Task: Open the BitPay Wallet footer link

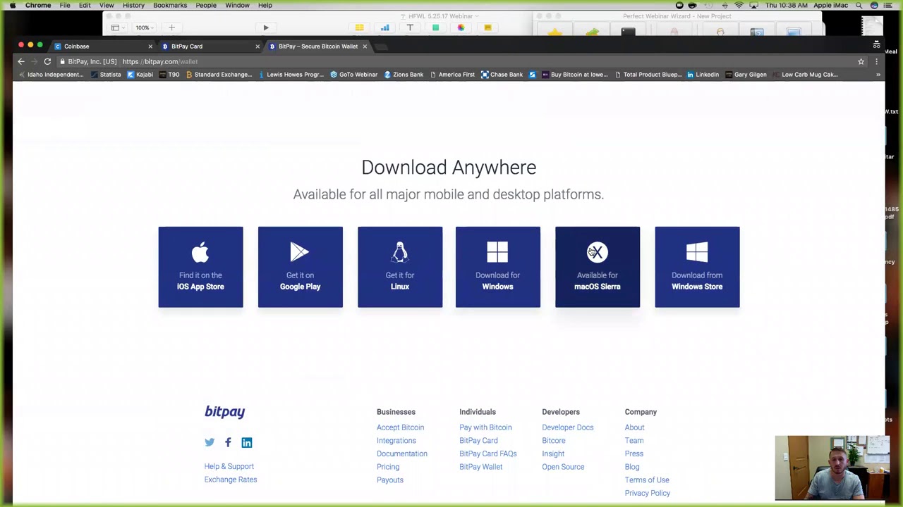Action: [x=480, y=467]
